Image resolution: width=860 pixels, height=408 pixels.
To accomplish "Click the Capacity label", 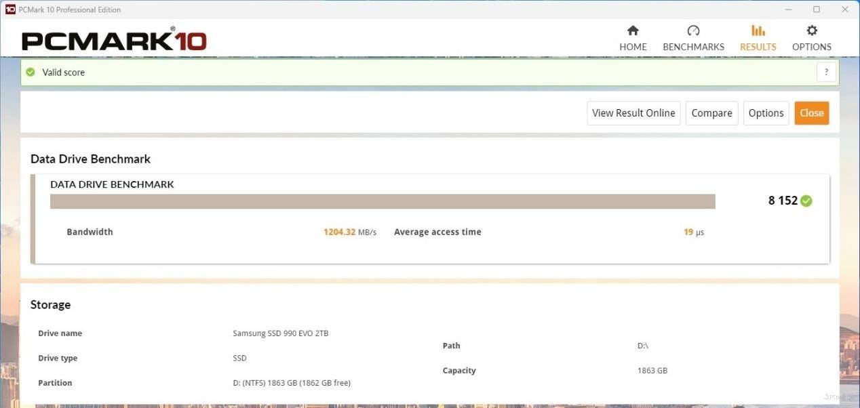I will pyautogui.click(x=459, y=371).
